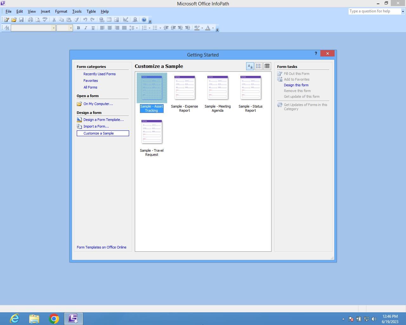406x325 pixels.
Task: Select the Sample - Travel Request thumbnail
Action: tap(152, 132)
